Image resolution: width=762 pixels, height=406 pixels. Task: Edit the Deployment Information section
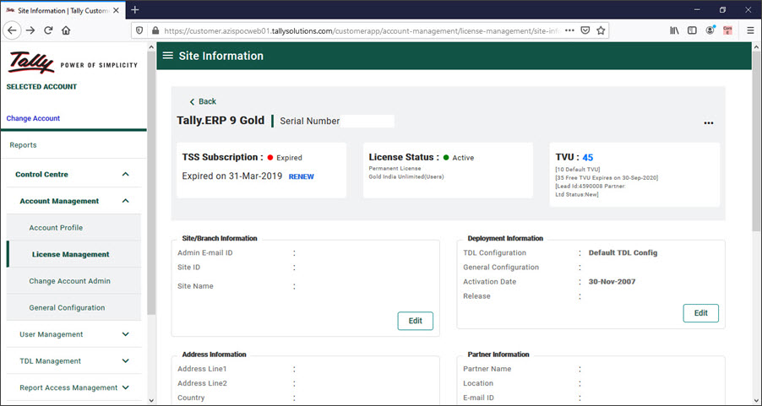point(701,313)
